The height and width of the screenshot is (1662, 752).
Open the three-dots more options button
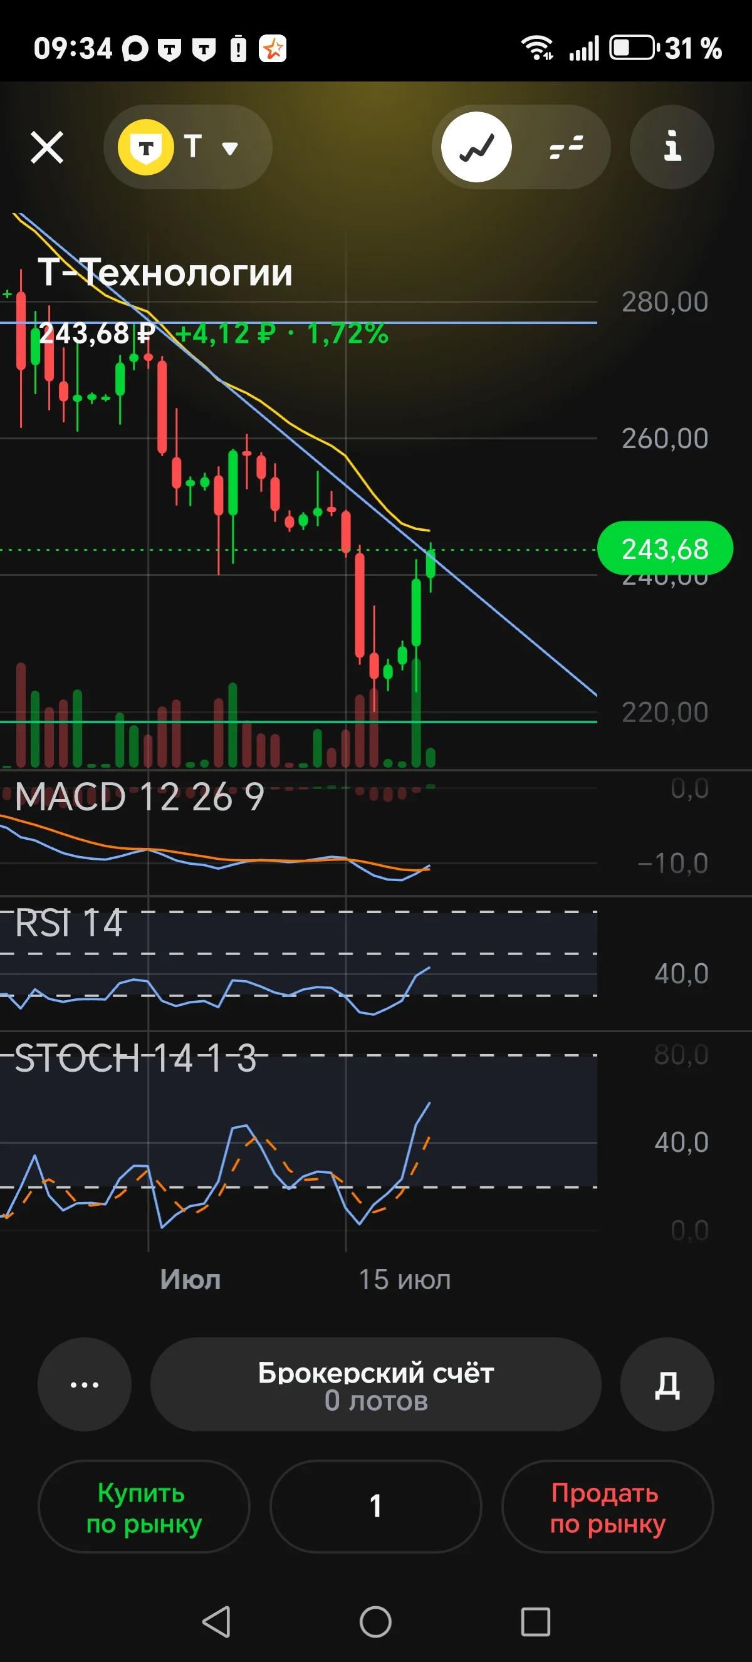tap(85, 1384)
